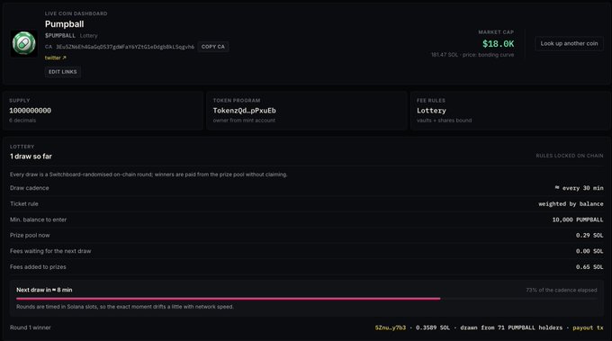Click 'weighted by balance' ticket rule value
This screenshot has width=612, height=341.
[x=571, y=204]
